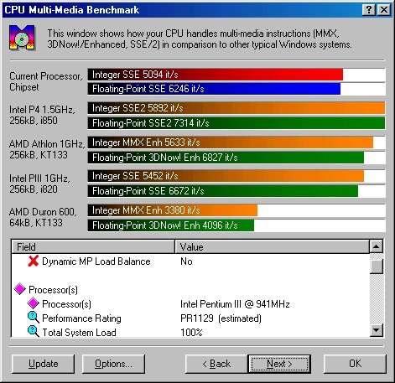Screen dimensions: 395x383
Task: Click the Integer SSE2 5892 it/s bar
Action: click(236, 108)
